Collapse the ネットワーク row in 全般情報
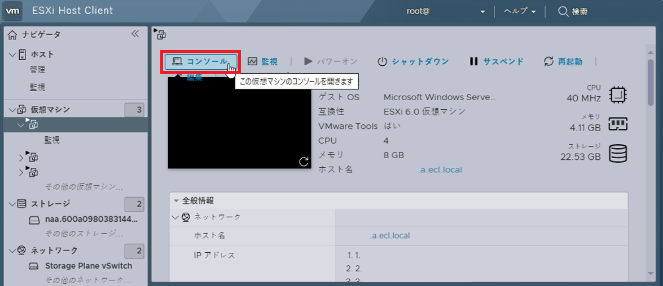The height and width of the screenshot is (286, 663). 175,217
